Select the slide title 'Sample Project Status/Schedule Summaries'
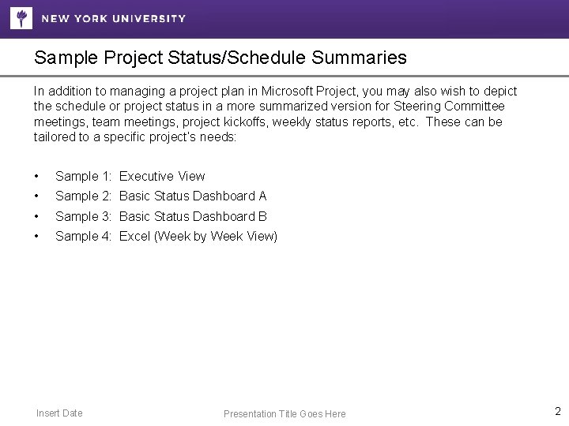The width and height of the screenshot is (569, 426). [x=220, y=58]
